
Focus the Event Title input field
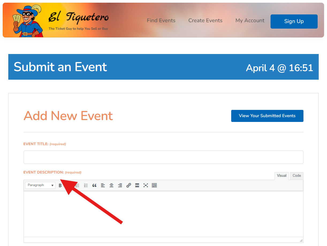click(163, 157)
